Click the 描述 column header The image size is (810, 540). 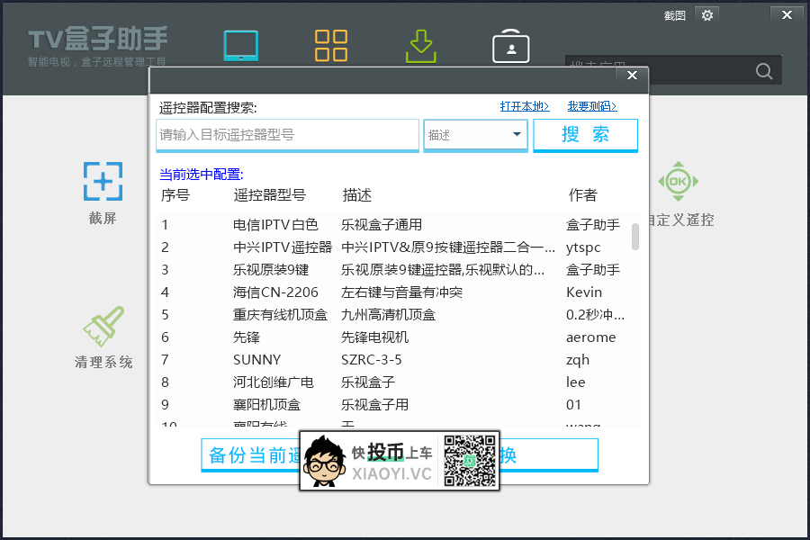(357, 195)
